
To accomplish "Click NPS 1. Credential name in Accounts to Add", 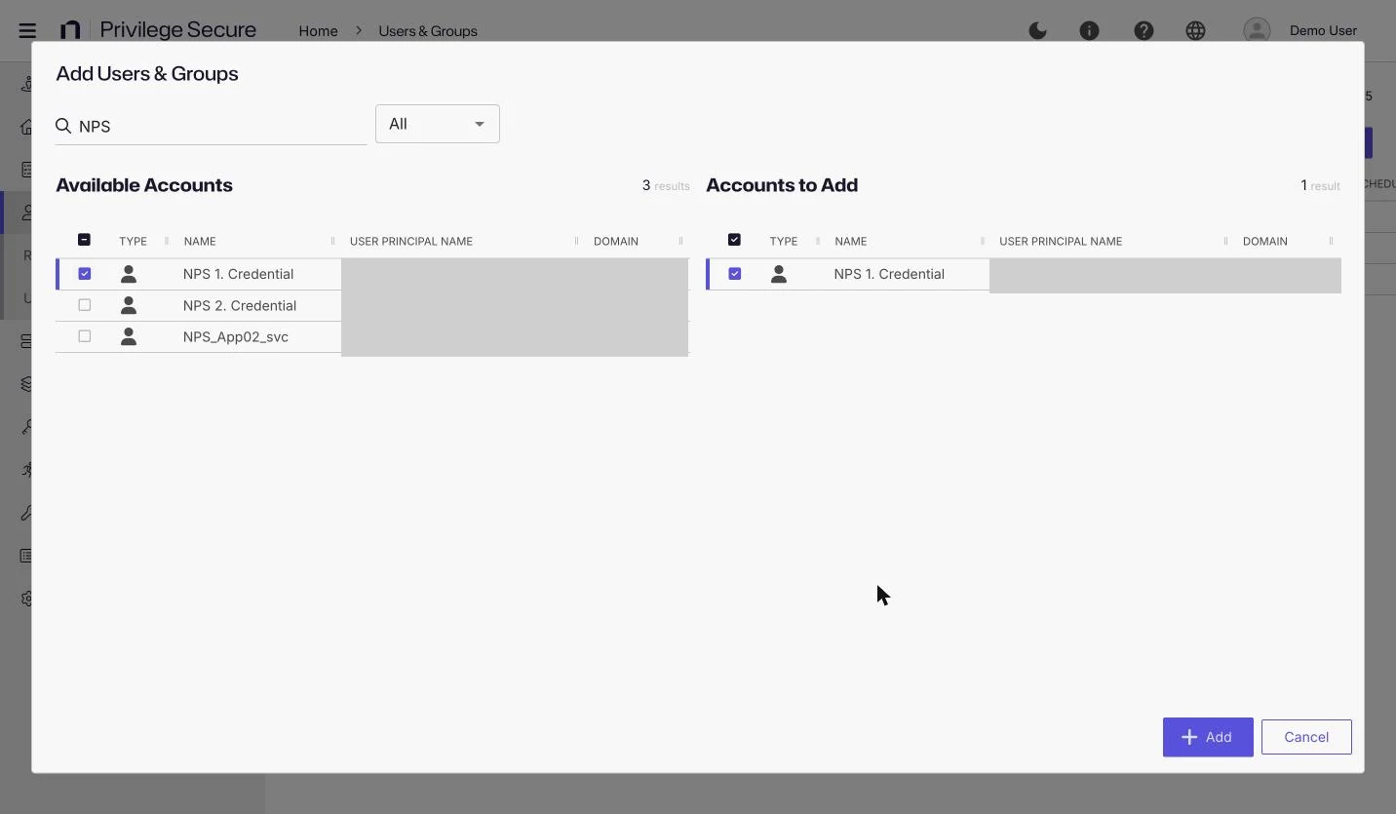I will click(889, 274).
